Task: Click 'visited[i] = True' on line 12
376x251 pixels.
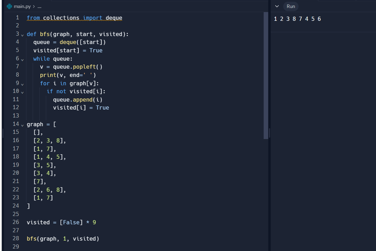Action: pos(81,108)
